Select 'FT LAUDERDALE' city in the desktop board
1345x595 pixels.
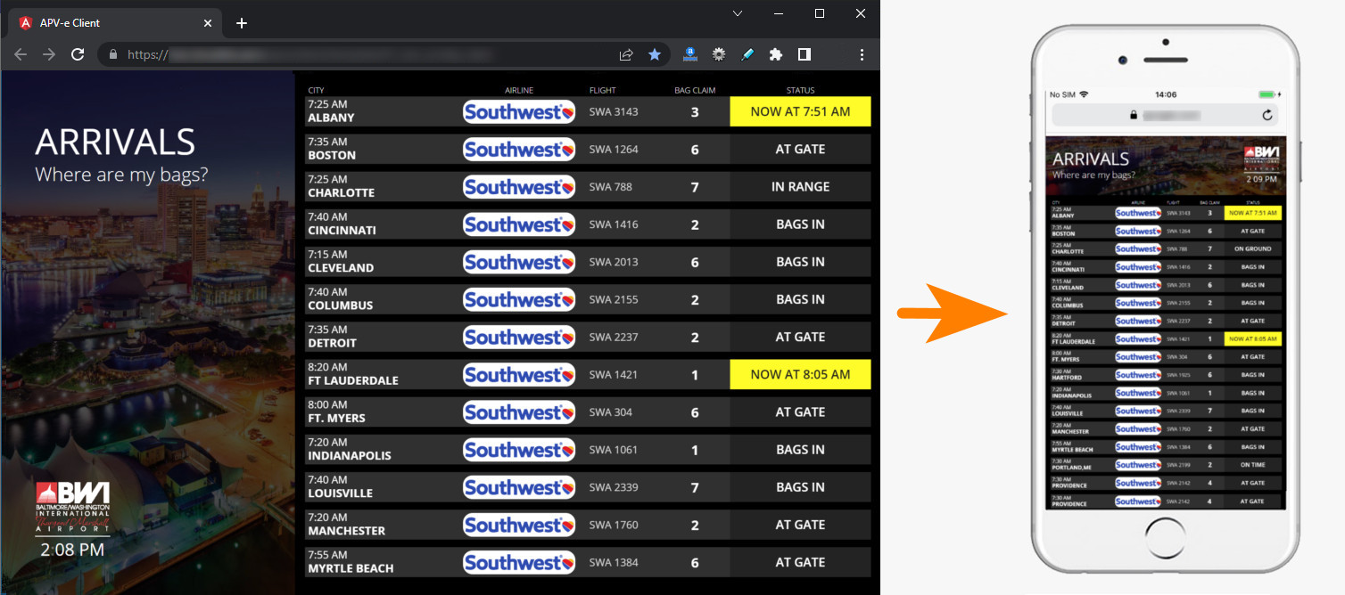coord(353,380)
